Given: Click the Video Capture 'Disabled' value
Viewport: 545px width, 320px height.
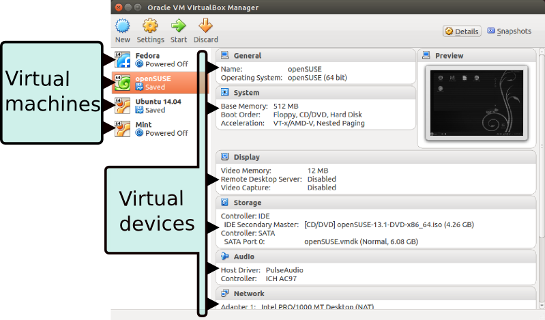Looking at the screenshot, I should pos(321,188).
